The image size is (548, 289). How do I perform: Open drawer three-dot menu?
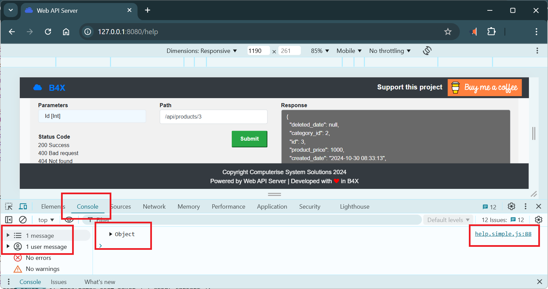pyautogui.click(x=9, y=282)
